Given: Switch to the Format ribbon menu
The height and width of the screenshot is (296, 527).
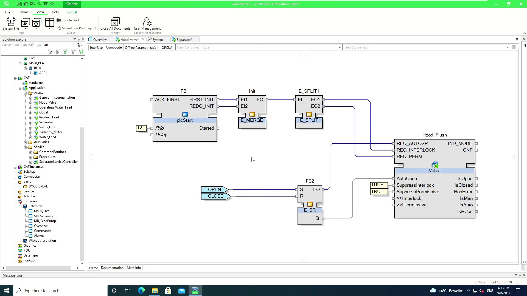Looking at the screenshot, I should [72, 12].
